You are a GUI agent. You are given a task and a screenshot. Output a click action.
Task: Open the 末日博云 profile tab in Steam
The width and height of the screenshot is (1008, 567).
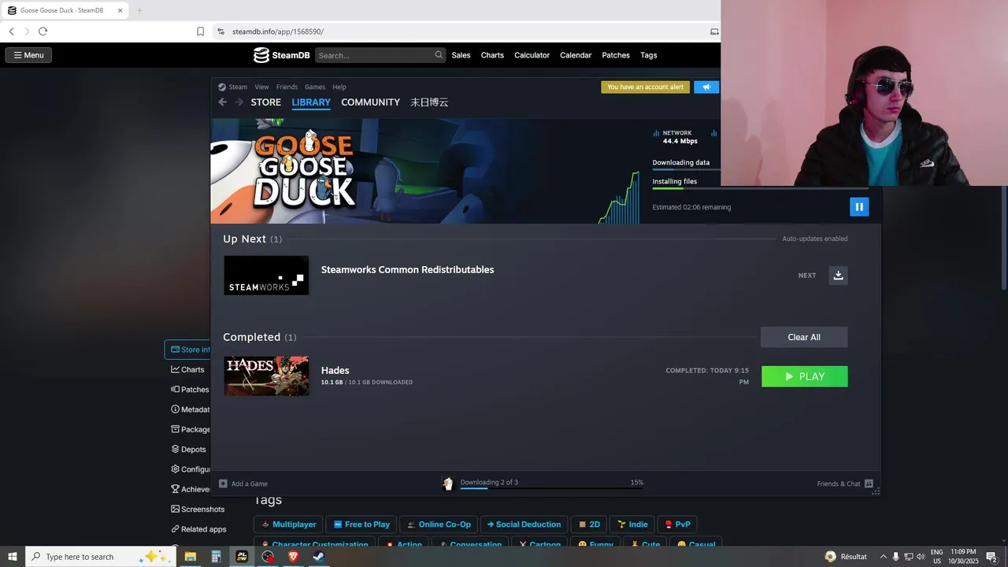point(429,102)
